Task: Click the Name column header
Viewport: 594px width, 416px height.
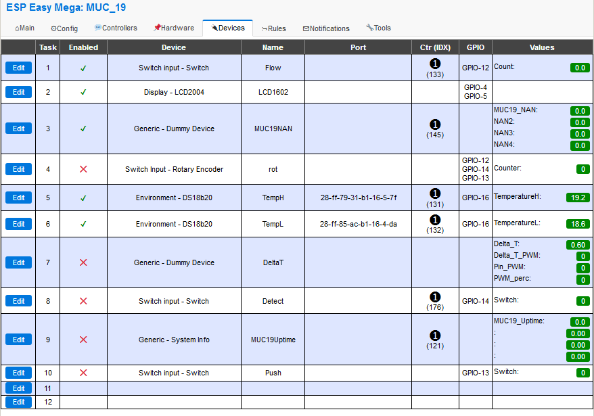Action: click(x=273, y=47)
